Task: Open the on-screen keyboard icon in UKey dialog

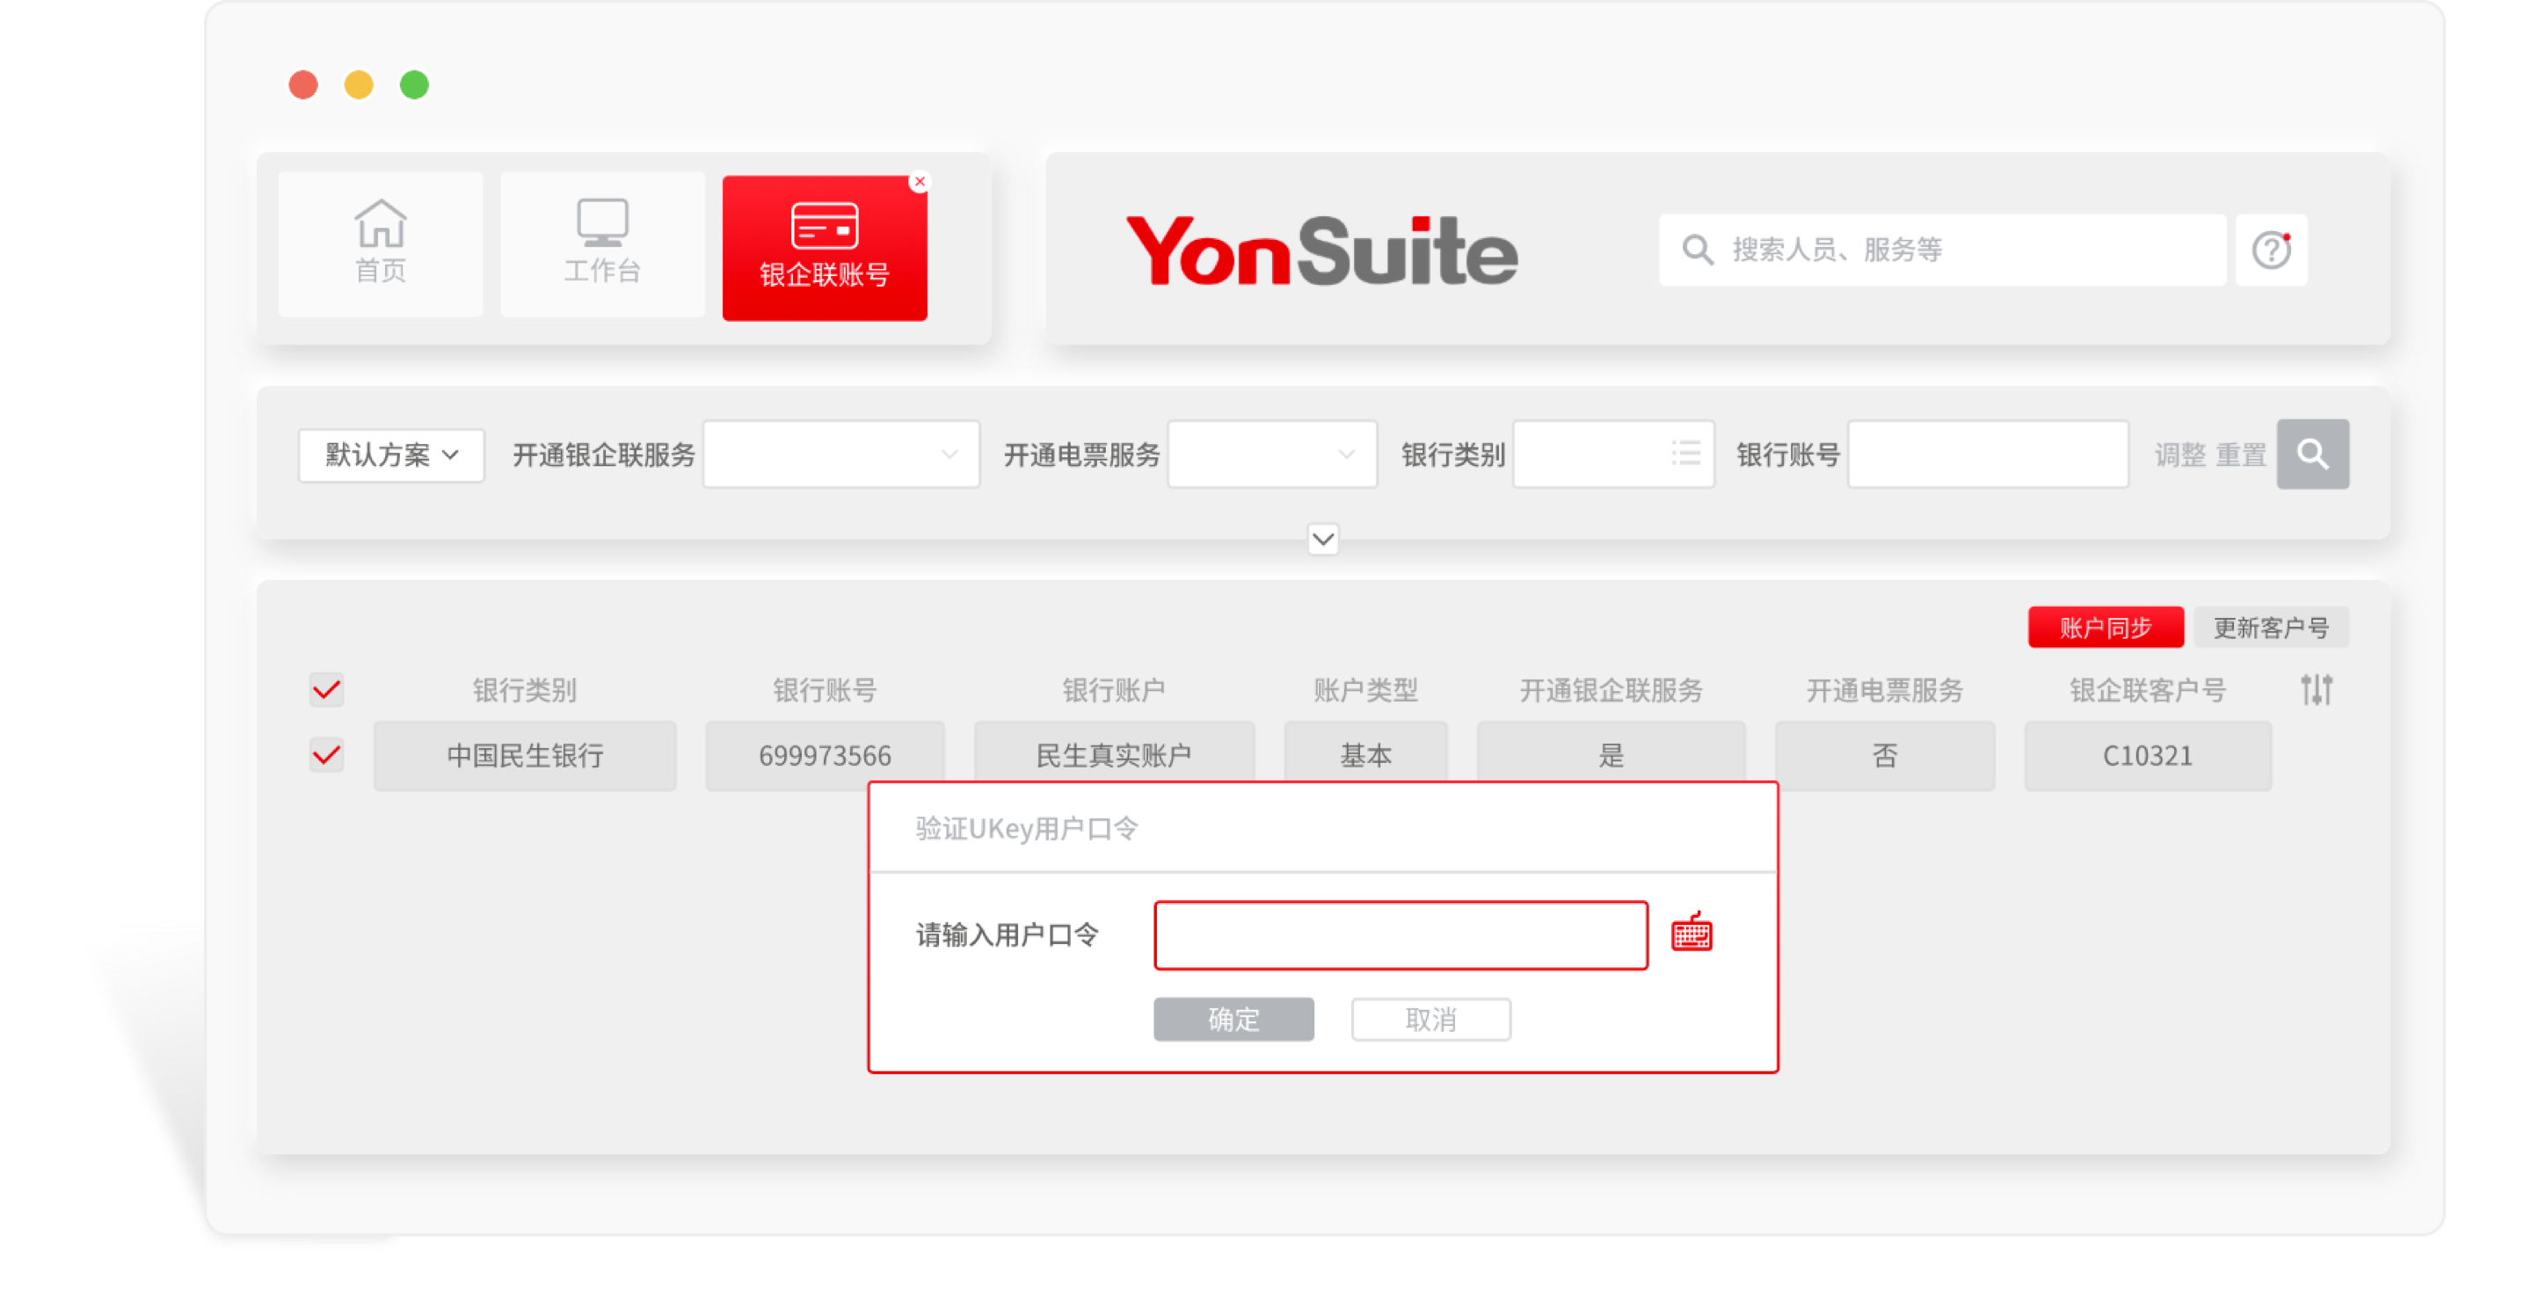Action: [x=1693, y=934]
